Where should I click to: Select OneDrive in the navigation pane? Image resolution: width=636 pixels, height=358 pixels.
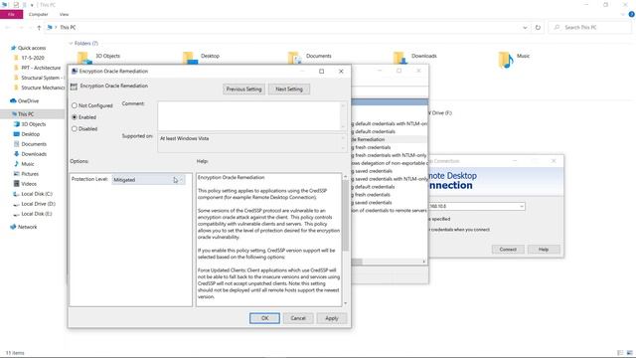coord(28,101)
